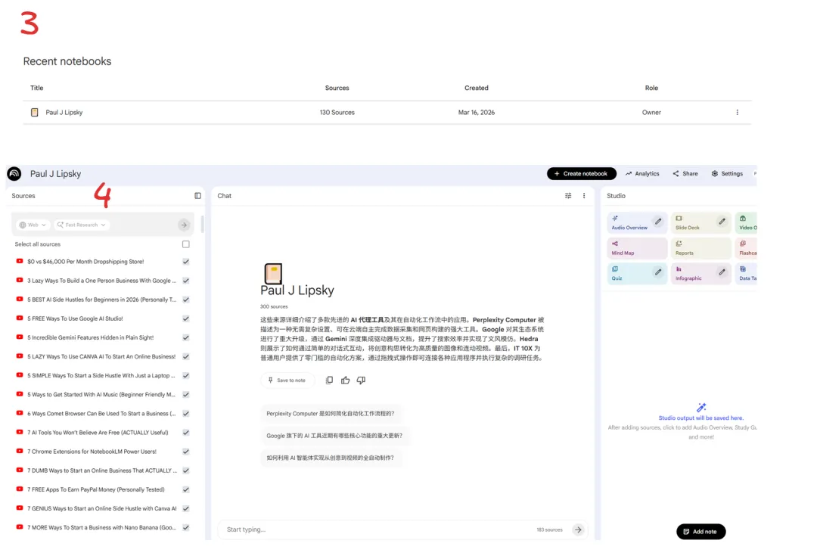
Task: Open the Chat panel three-dot menu
Action: (x=583, y=196)
